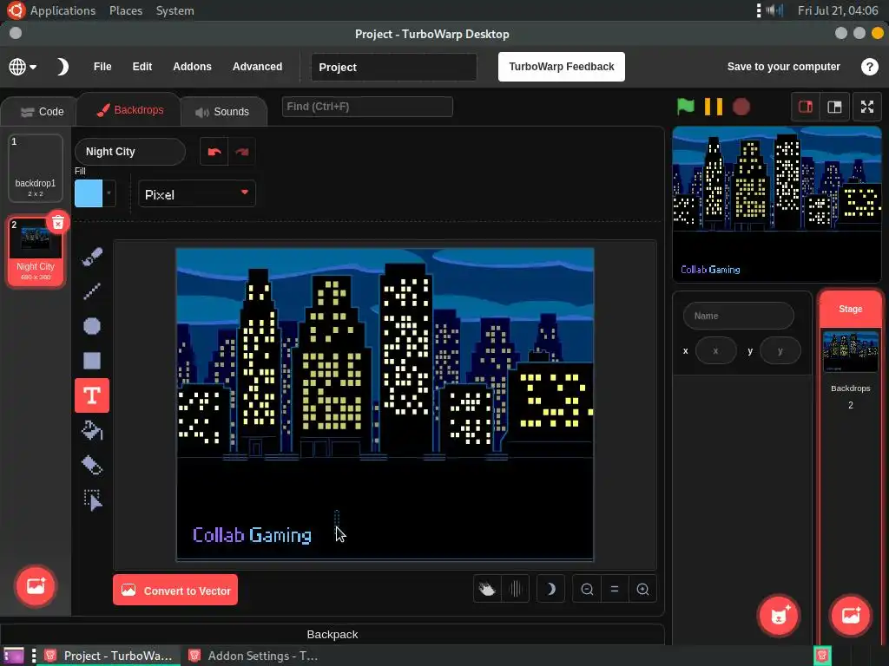Click the Redo arrow
Viewport: 889px width, 666px height.
click(242, 152)
